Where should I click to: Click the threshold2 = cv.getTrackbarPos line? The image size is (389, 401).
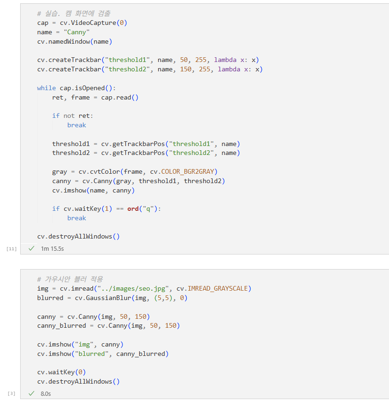pyautogui.click(x=146, y=153)
